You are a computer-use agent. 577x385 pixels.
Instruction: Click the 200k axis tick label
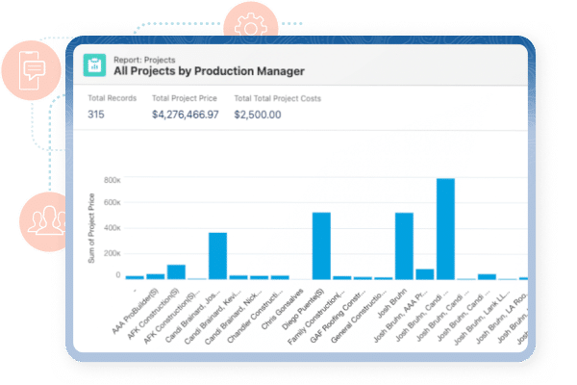tap(113, 253)
